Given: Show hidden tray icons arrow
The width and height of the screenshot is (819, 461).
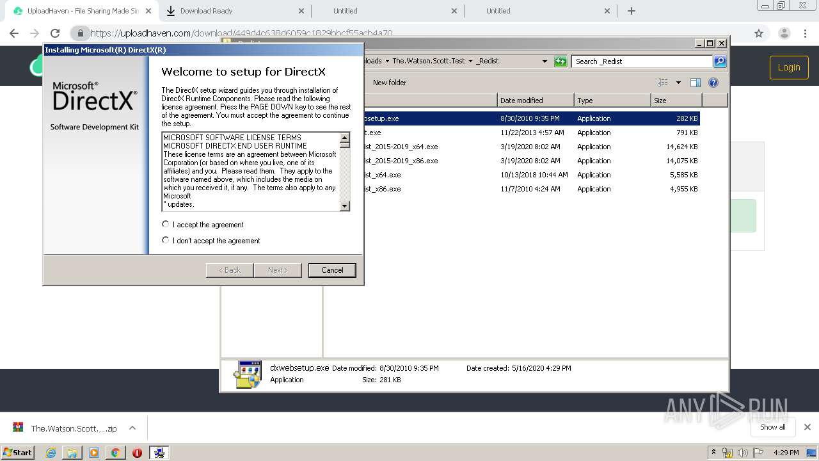Looking at the screenshot, I should point(713,453).
